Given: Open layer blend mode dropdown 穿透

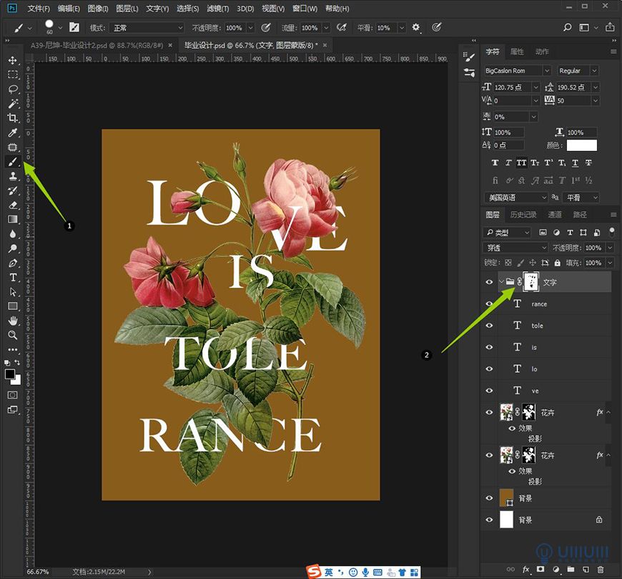Looking at the screenshot, I should (515, 248).
